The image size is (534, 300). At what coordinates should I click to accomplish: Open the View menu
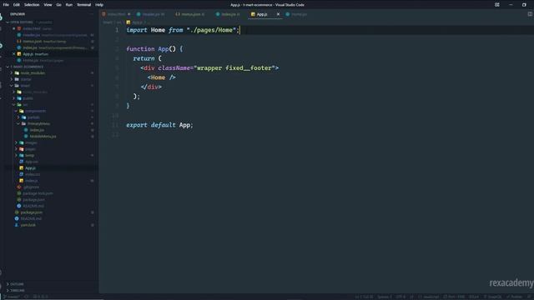(x=48, y=5)
